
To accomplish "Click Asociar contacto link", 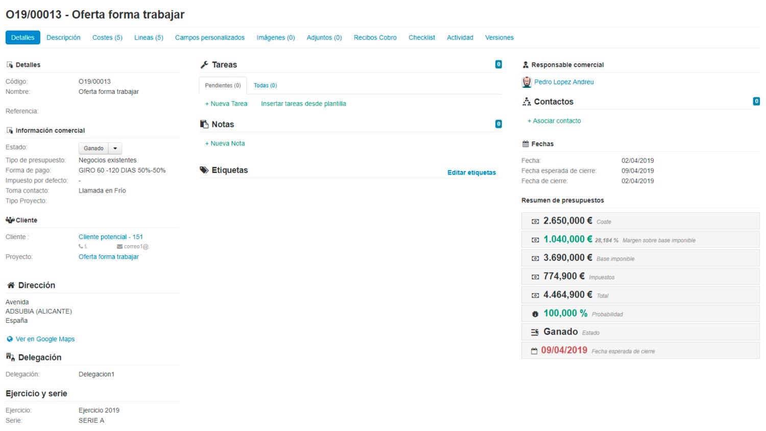I will pos(554,121).
